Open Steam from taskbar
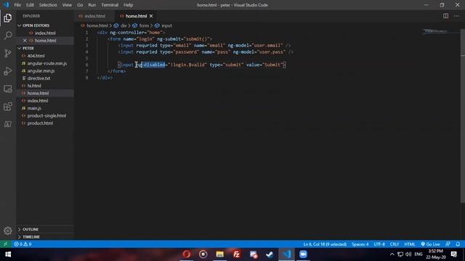 pos(270,254)
